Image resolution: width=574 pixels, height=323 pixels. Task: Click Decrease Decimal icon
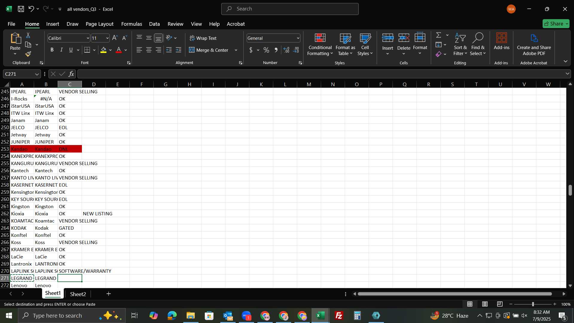point(296,50)
